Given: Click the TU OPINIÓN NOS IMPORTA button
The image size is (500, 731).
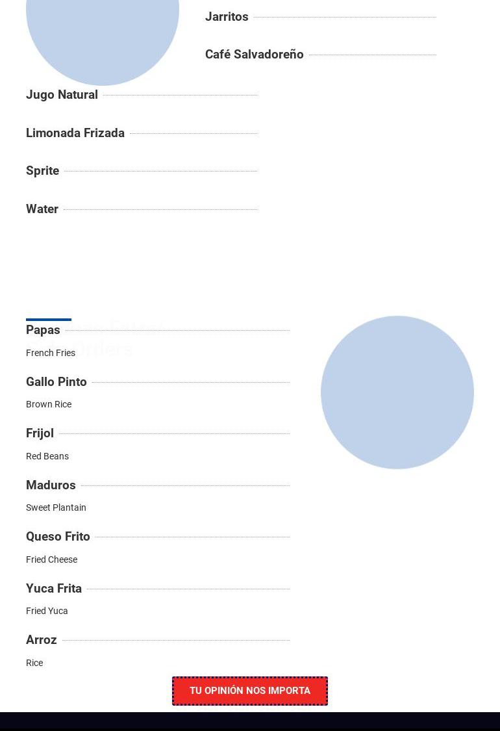Looking at the screenshot, I should click(250, 691).
